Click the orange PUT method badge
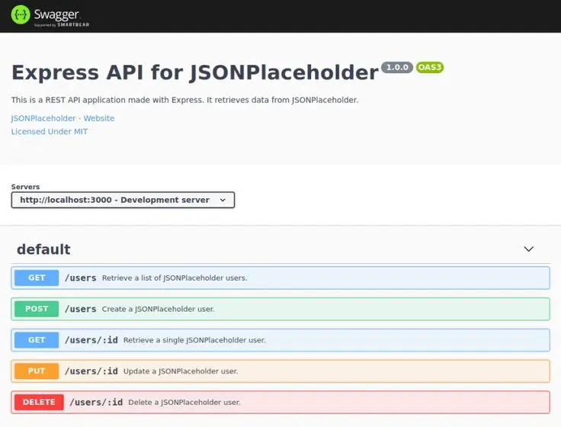 coord(37,371)
